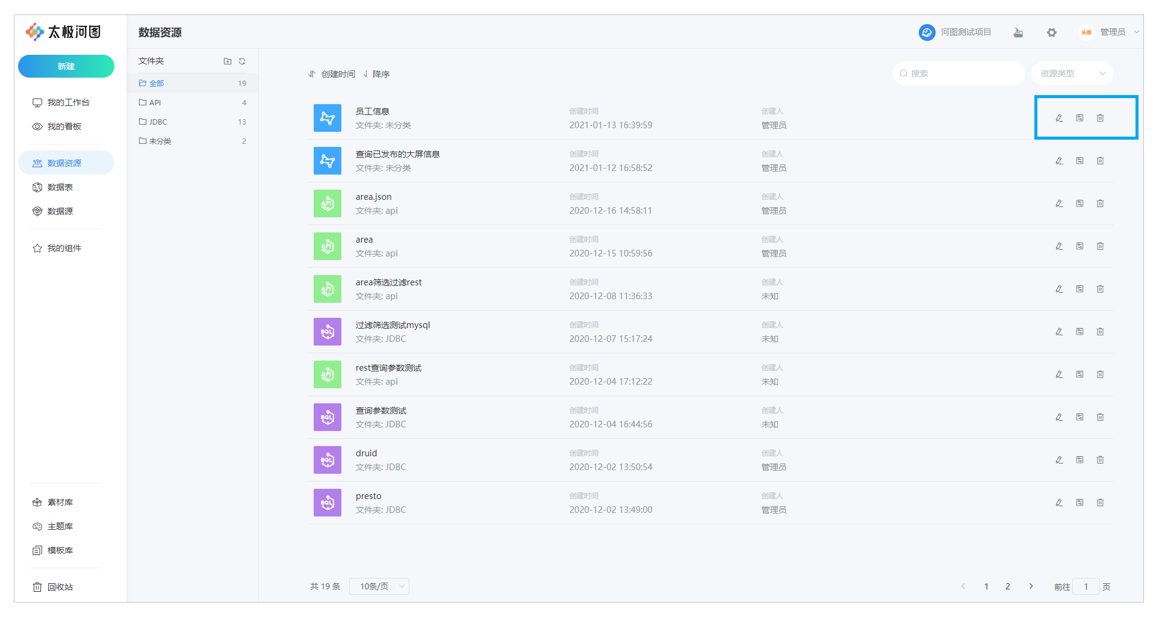Edit the presto resource
Image resolution: width=1159 pixels, height=617 pixels.
coord(1059,503)
